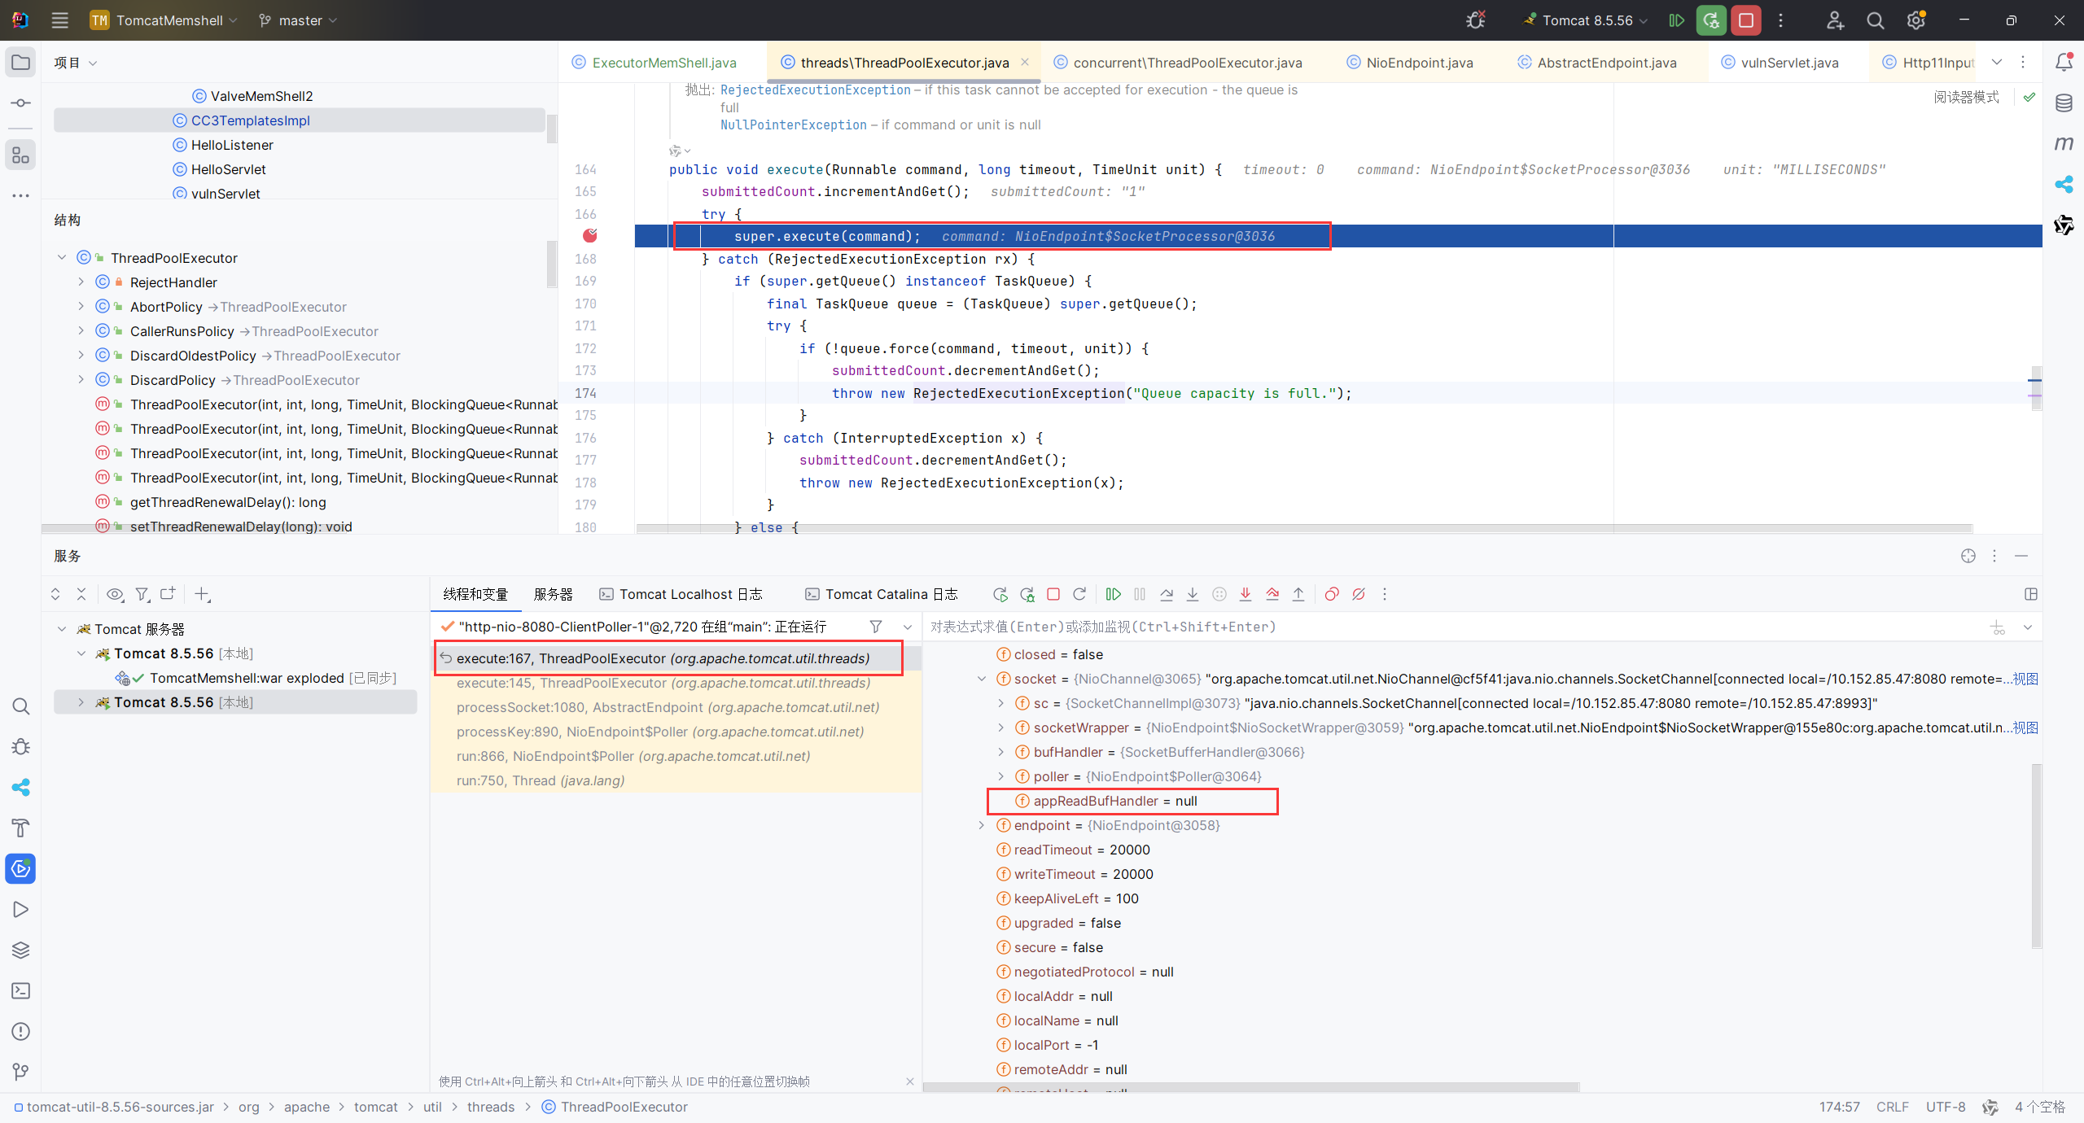2084x1123 pixels.
Task: Expand the AbortPolicy structure node
Action: pyautogui.click(x=81, y=306)
